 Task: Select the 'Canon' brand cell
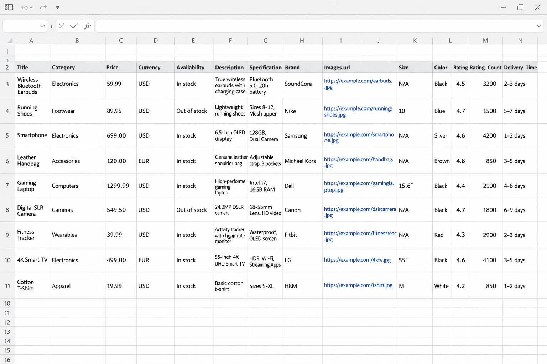[303, 210]
